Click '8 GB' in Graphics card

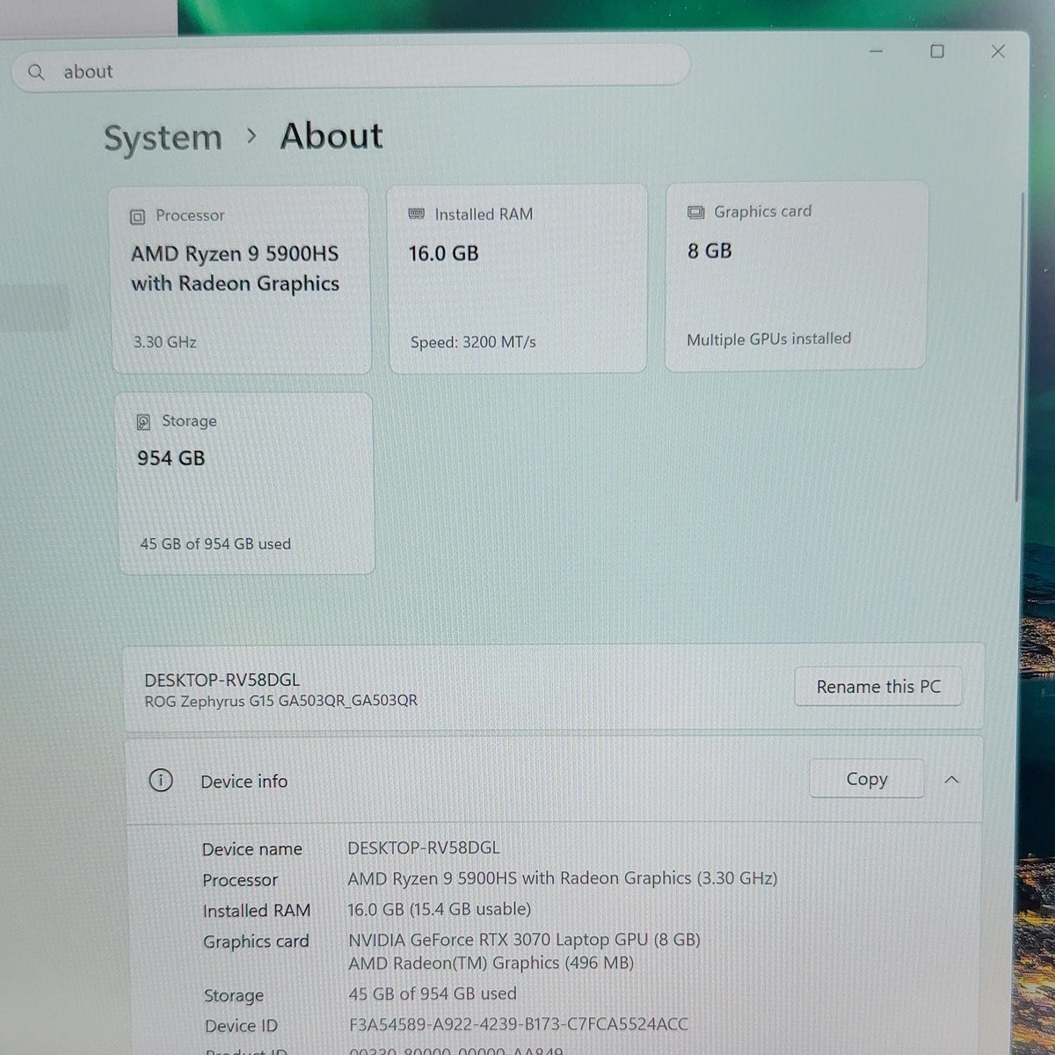(x=709, y=251)
